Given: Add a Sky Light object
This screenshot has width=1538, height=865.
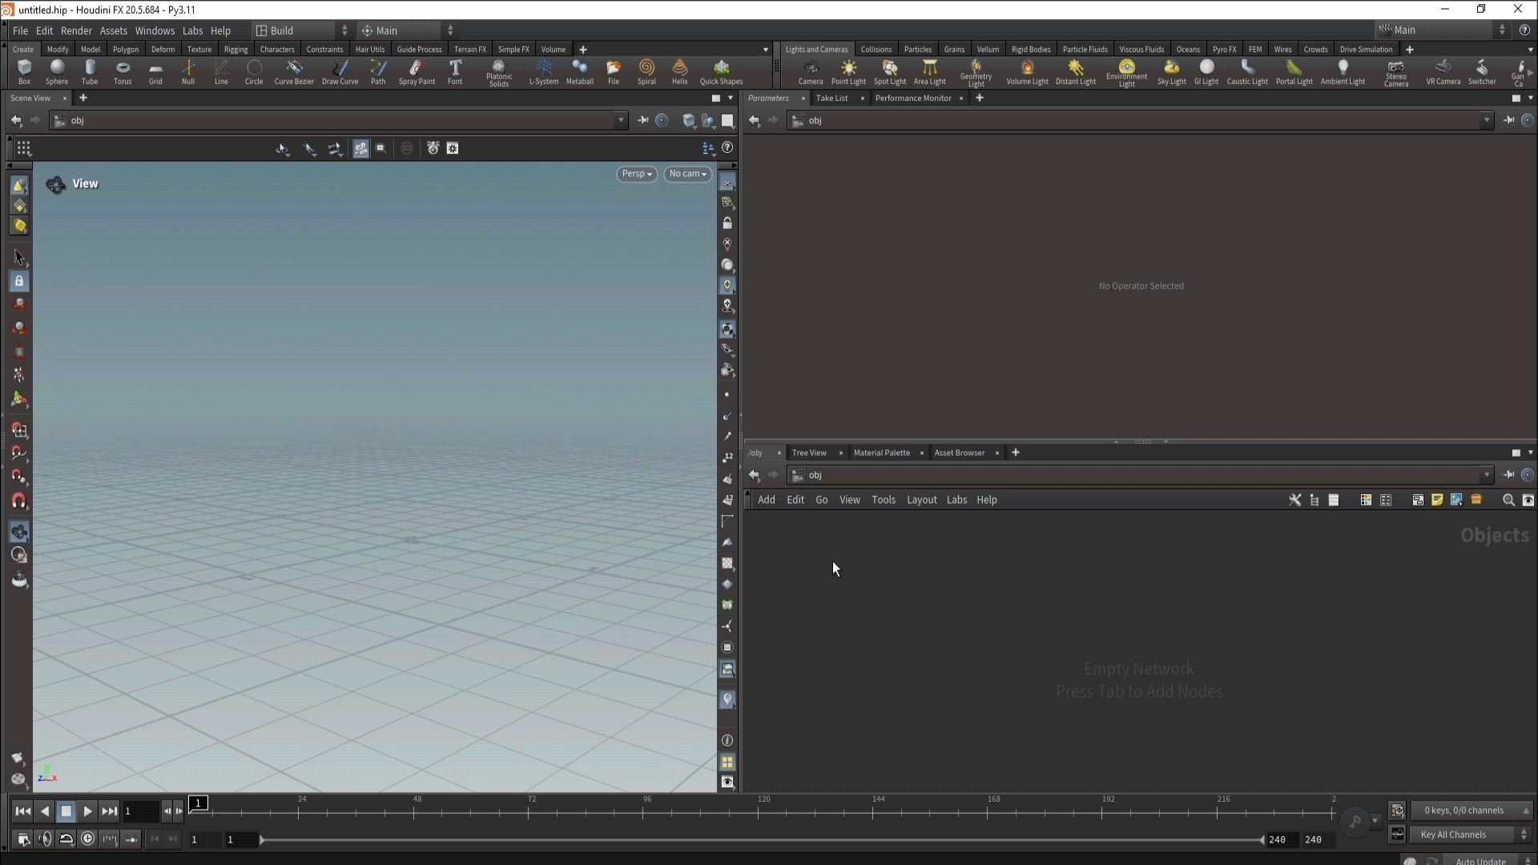Looking at the screenshot, I should click(x=1171, y=71).
